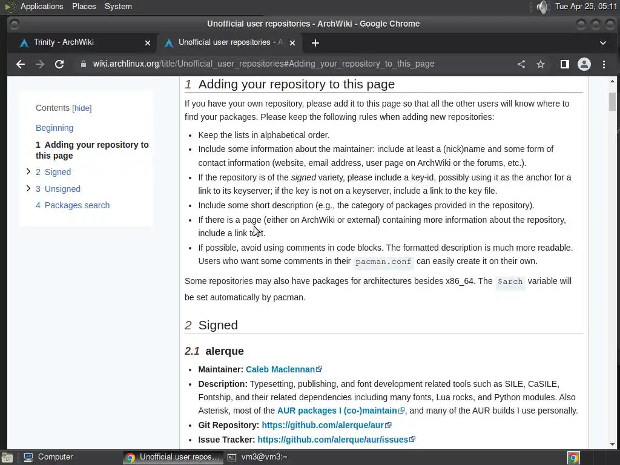
Task: Click the Applications menu launcher icon
Action: (x=10, y=6)
